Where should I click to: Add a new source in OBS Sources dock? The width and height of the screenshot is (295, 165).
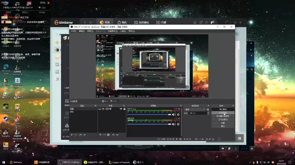(x=100, y=135)
